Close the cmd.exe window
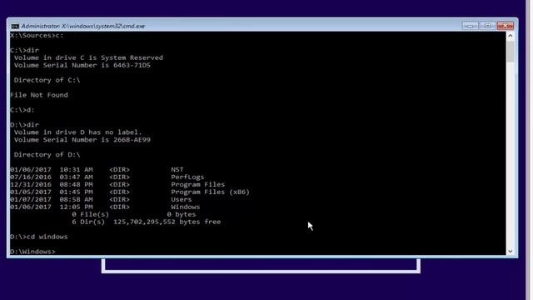The image size is (533, 300). coord(506,26)
